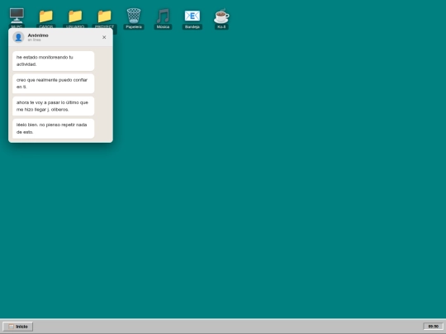The height and width of the screenshot is (334, 446).
Task: Close the Anónimo chat popup
Action: (x=104, y=37)
